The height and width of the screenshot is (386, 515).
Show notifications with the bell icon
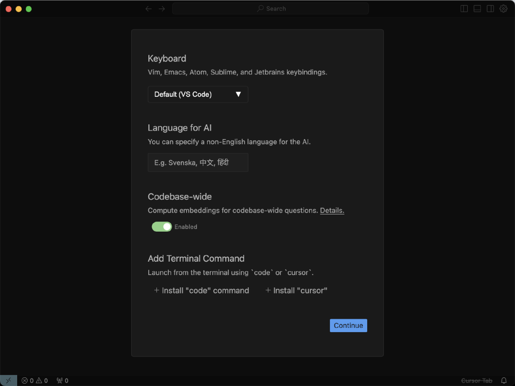[504, 380]
